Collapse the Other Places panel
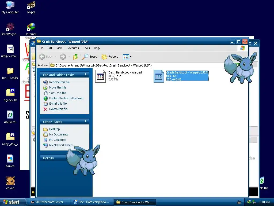Screen dimensions: 274x206 coord(85,122)
